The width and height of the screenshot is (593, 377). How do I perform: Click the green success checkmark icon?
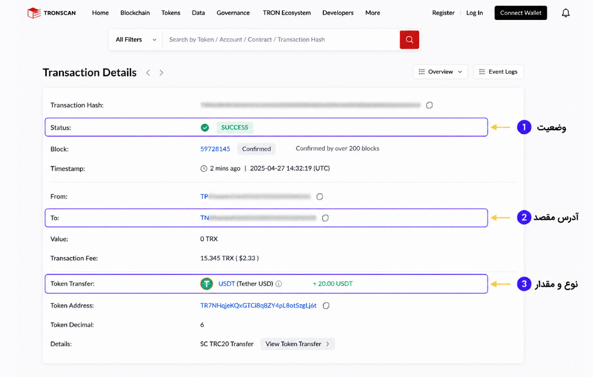click(205, 128)
